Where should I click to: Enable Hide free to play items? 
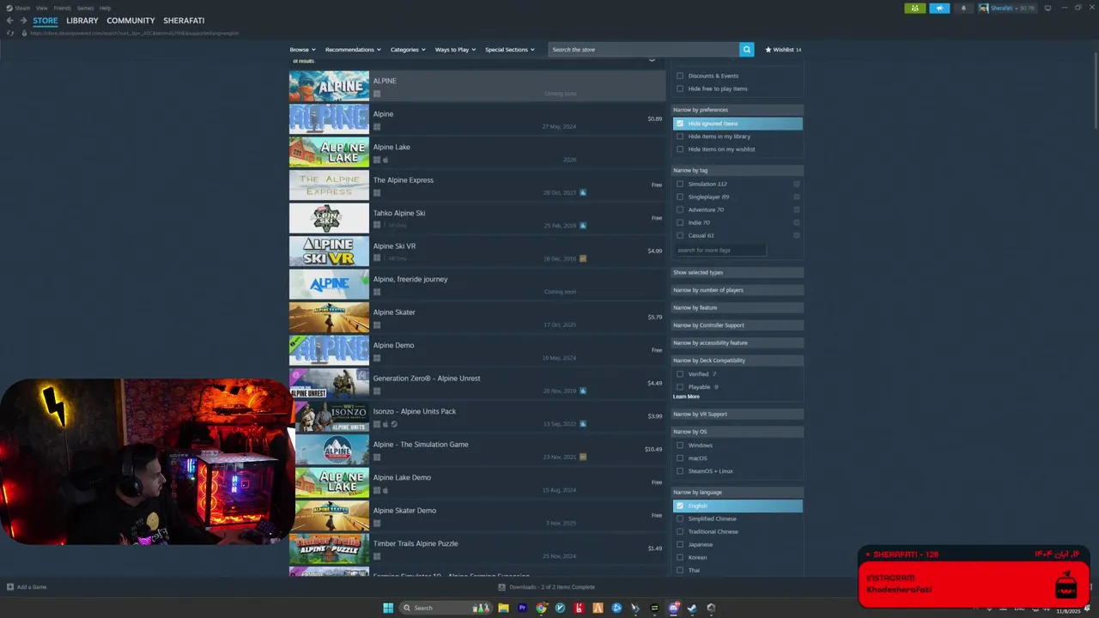point(680,88)
